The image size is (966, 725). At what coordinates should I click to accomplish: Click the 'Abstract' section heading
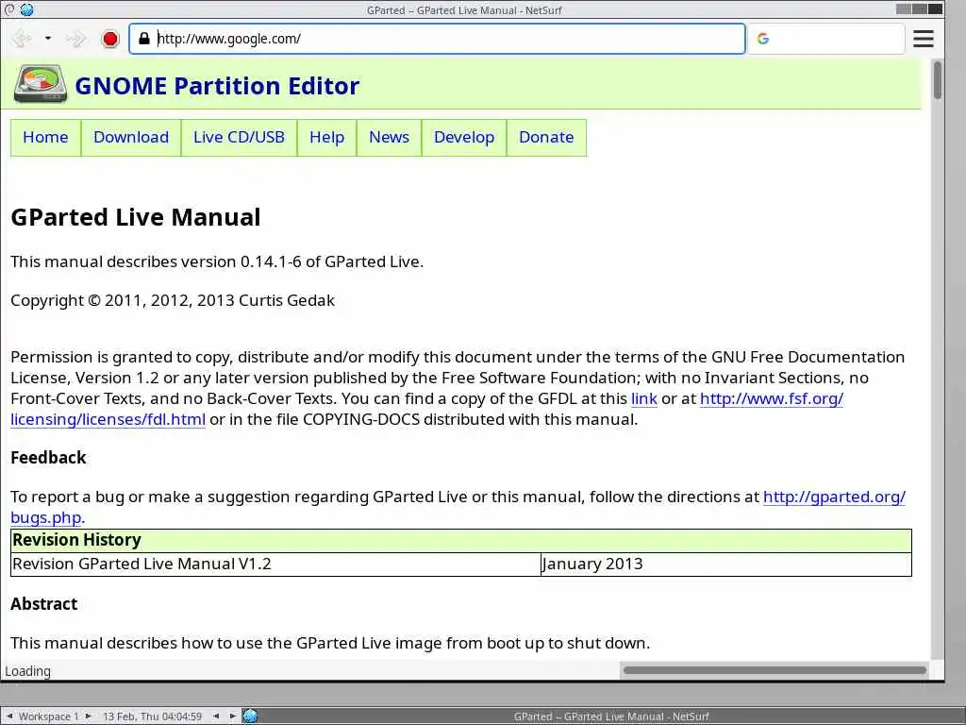(44, 604)
